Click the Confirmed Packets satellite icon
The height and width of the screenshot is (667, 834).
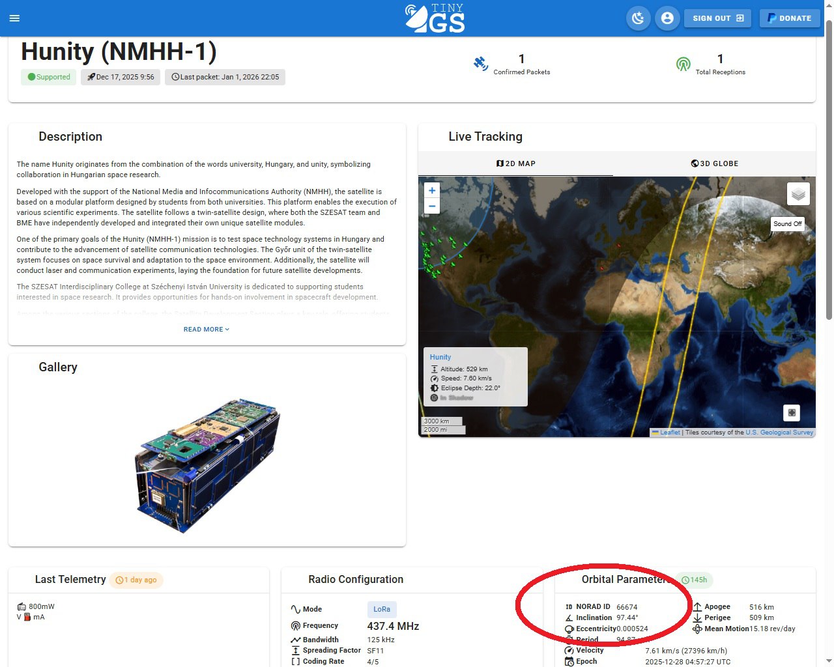(480, 64)
